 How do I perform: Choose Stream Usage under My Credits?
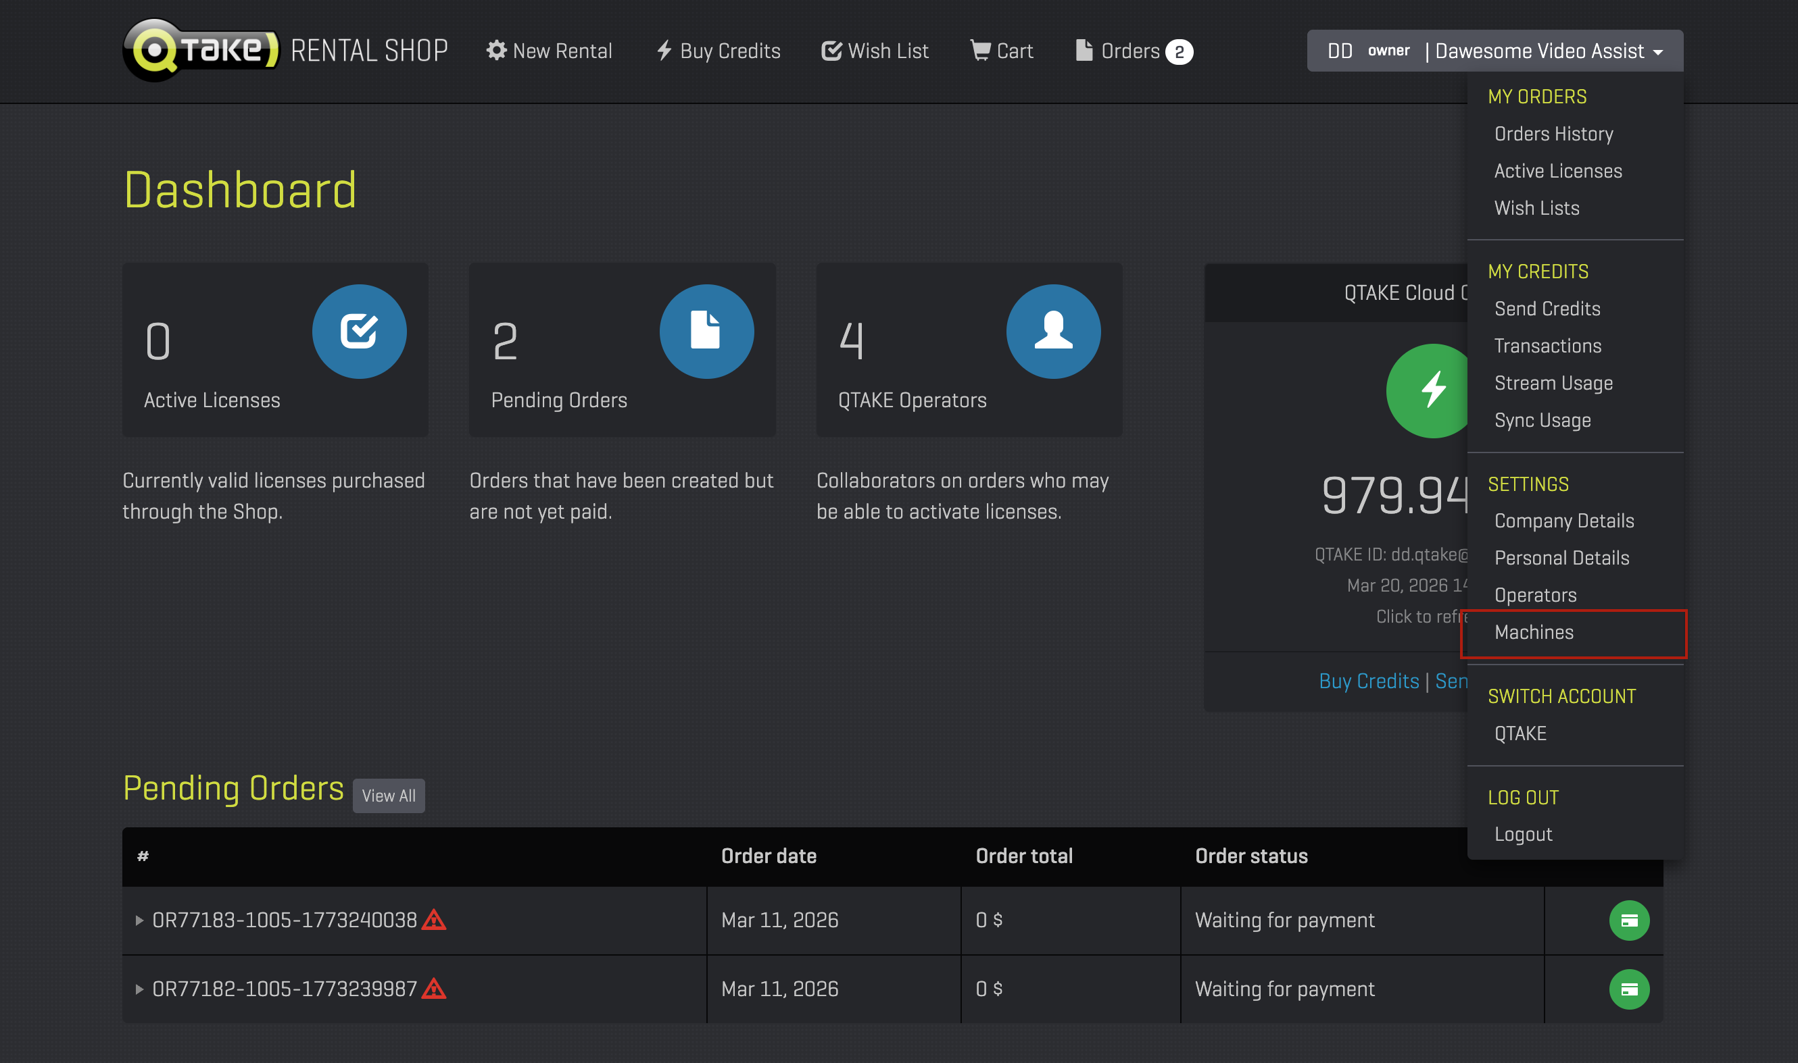1553,383
